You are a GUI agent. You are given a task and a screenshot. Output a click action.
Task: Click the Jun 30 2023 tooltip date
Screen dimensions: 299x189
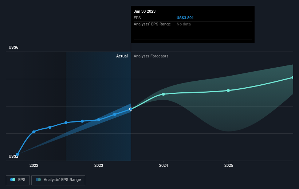click(145, 11)
